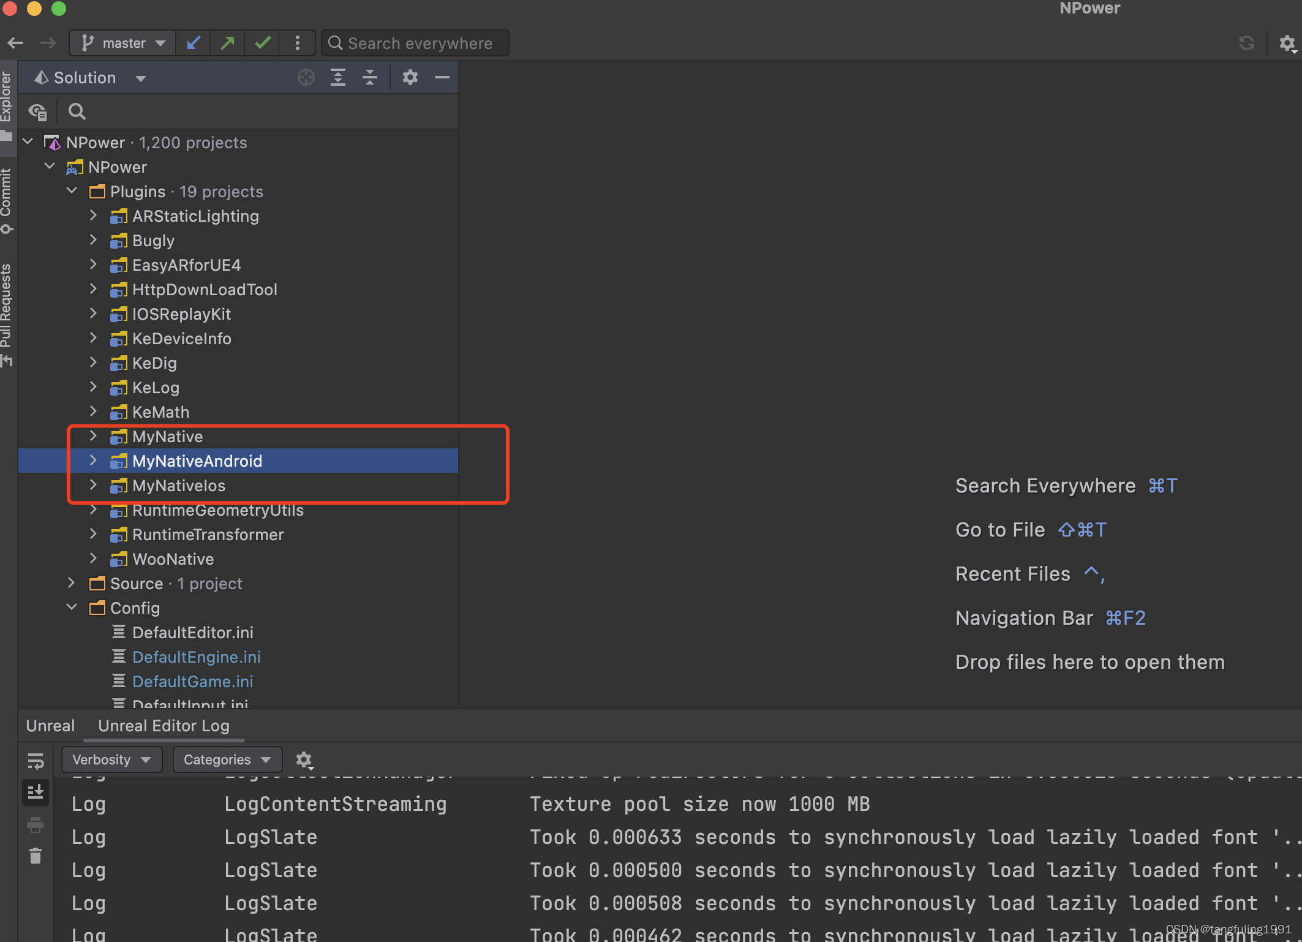The image size is (1302, 942).
Task: Click the macOS green zoom window button
Action: pyautogui.click(x=59, y=8)
